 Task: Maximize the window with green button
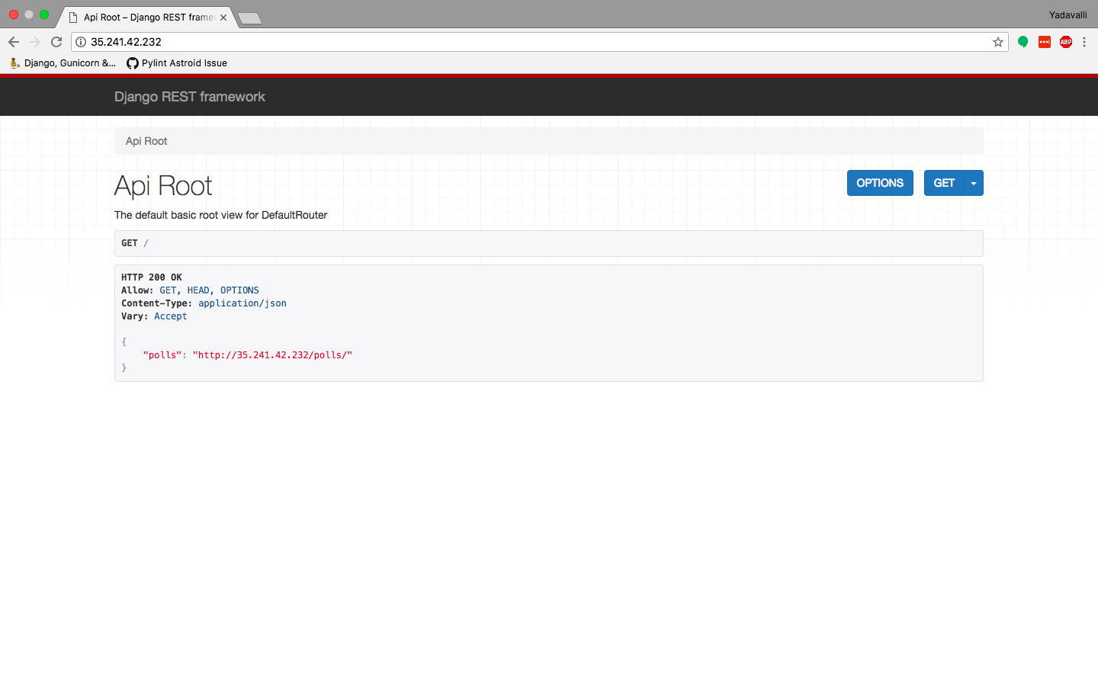[44, 14]
